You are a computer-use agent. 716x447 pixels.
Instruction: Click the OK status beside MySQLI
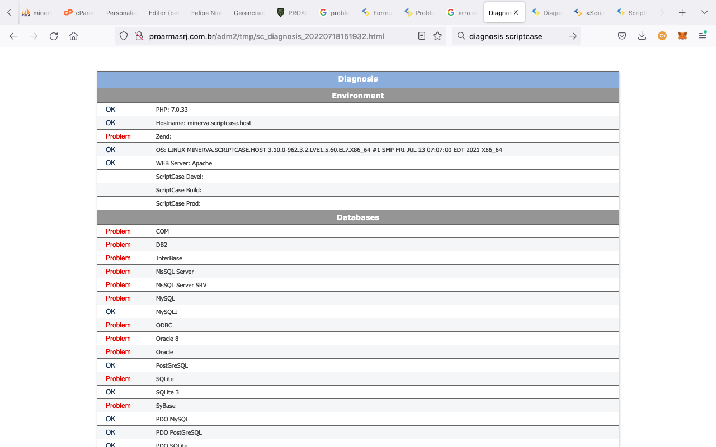[x=111, y=312]
